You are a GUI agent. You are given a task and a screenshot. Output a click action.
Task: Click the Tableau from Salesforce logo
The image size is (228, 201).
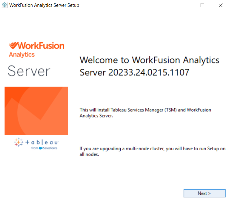click(37, 144)
